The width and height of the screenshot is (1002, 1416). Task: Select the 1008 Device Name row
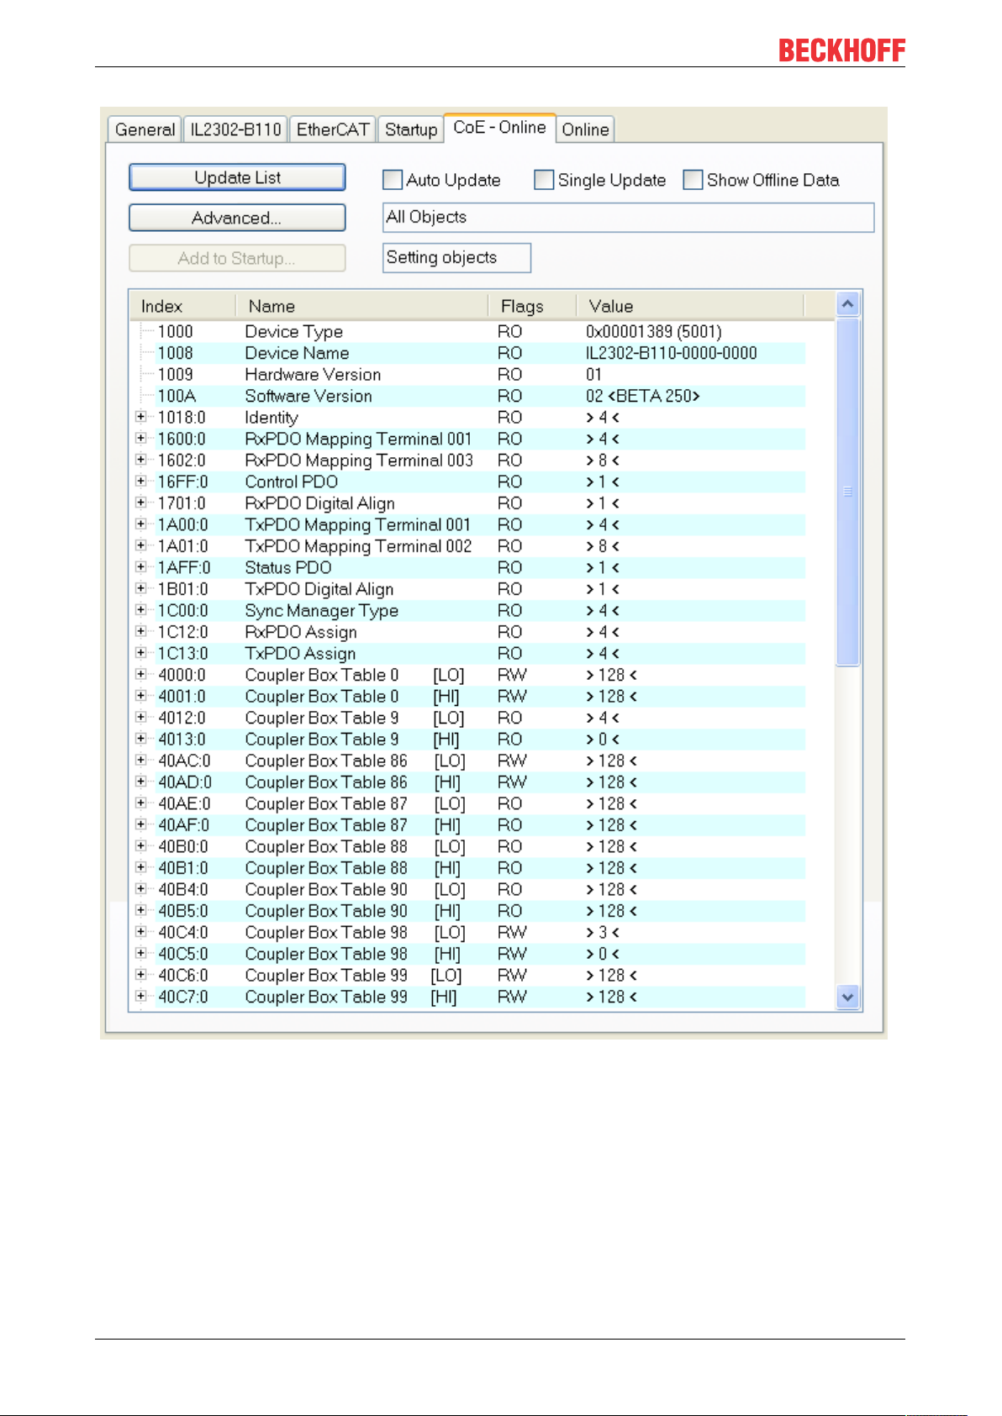click(x=468, y=353)
